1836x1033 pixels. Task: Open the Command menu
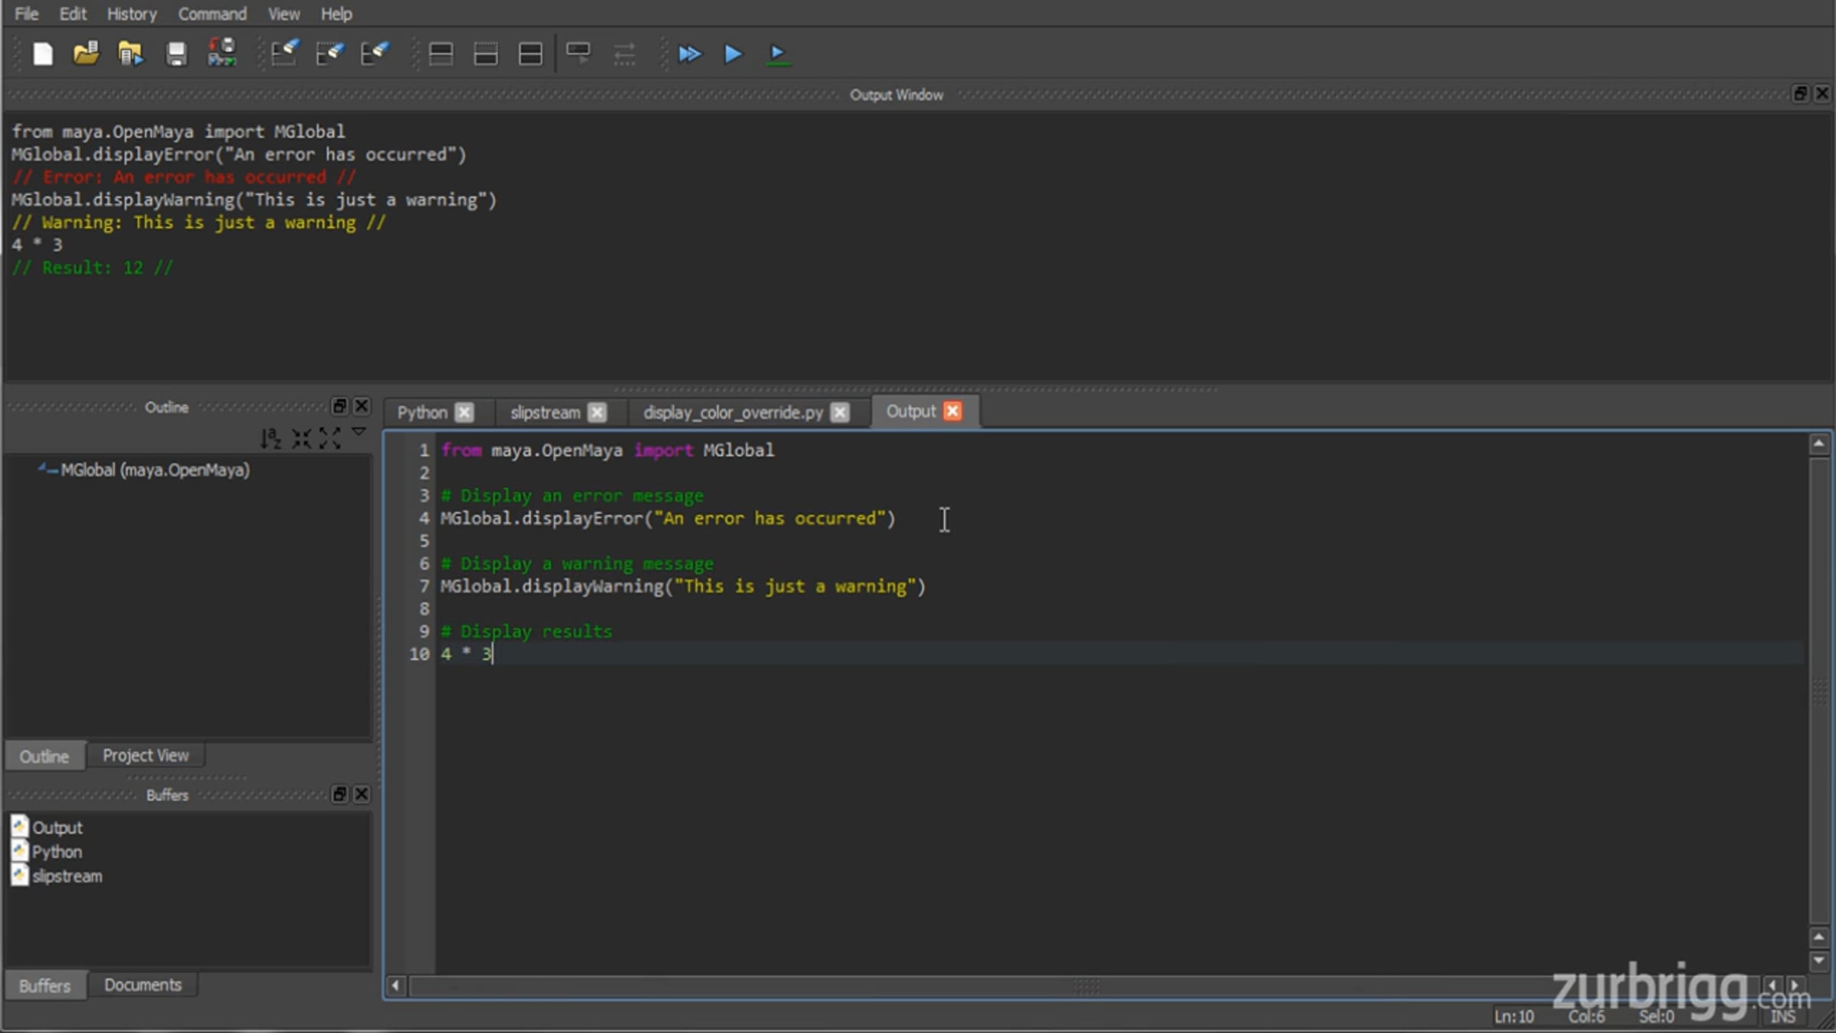point(213,14)
